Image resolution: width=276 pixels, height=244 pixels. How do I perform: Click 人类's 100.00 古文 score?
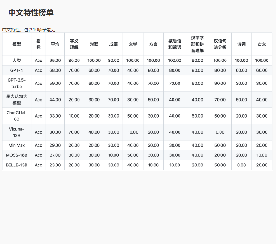click(x=262, y=60)
